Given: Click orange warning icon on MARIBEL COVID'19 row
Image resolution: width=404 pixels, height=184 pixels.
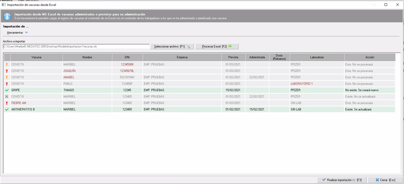Looking at the screenshot, I should pyautogui.click(x=7, y=64).
